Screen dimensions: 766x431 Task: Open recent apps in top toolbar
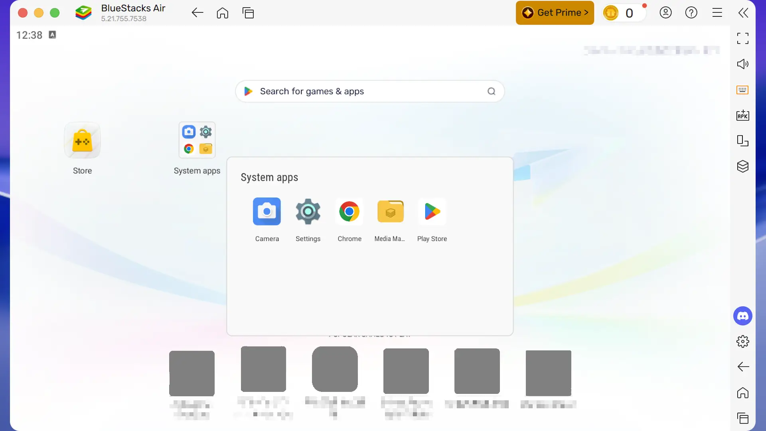pyautogui.click(x=248, y=13)
